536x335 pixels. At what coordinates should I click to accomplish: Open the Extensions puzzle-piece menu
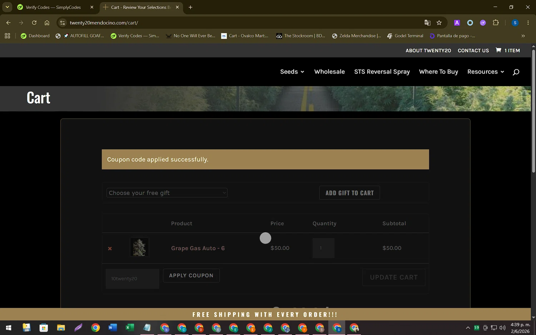(496, 23)
